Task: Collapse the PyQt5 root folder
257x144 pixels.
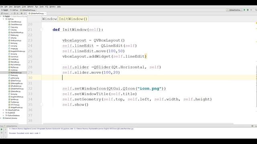Action: click(1, 16)
